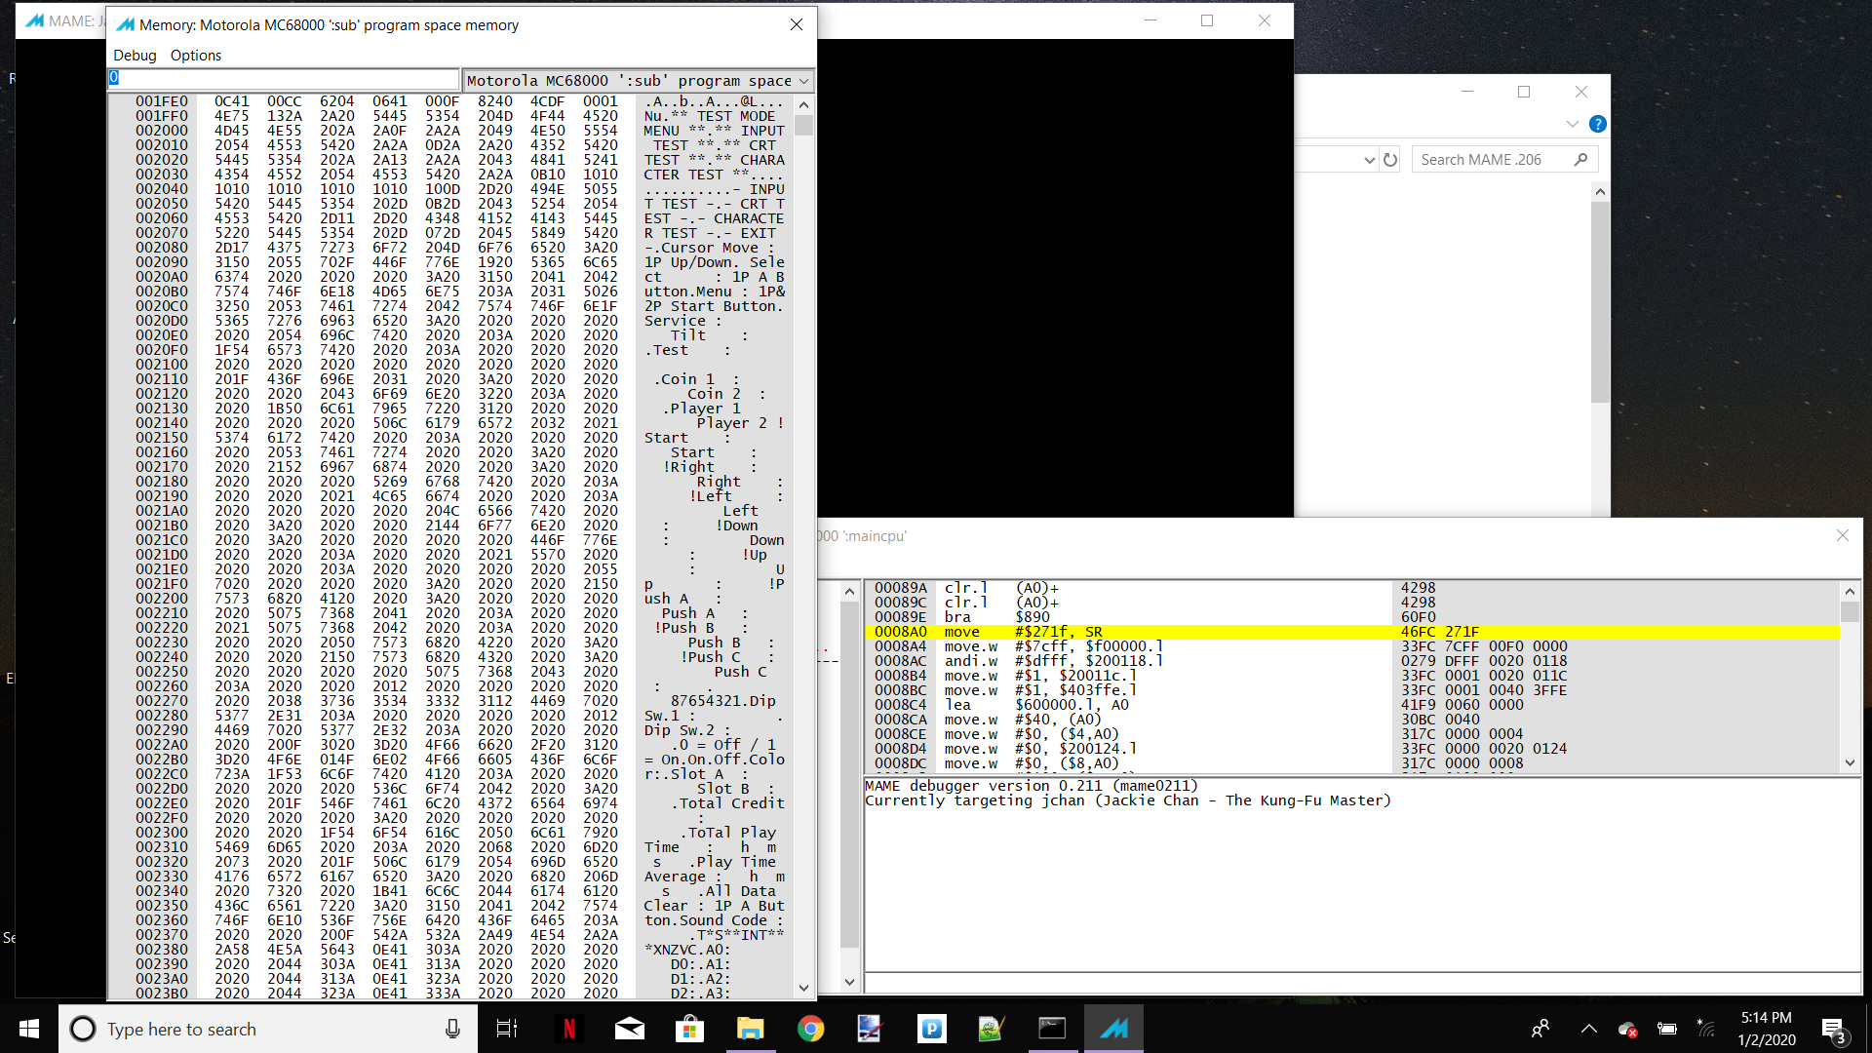Viewport: 1872px width, 1053px height.
Task: Select the highlighted disassembly line at 0008A0
Action: pos(1350,632)
